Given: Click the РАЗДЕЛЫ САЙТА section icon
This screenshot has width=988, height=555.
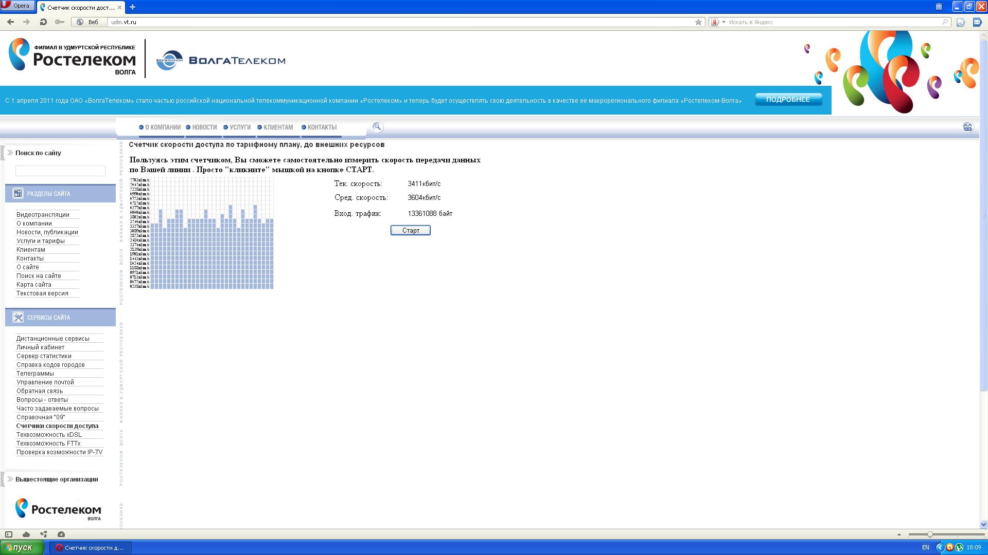Looking at the screenshot, I should (18, 193).
